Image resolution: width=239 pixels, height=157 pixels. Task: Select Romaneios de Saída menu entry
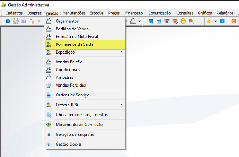85,44
